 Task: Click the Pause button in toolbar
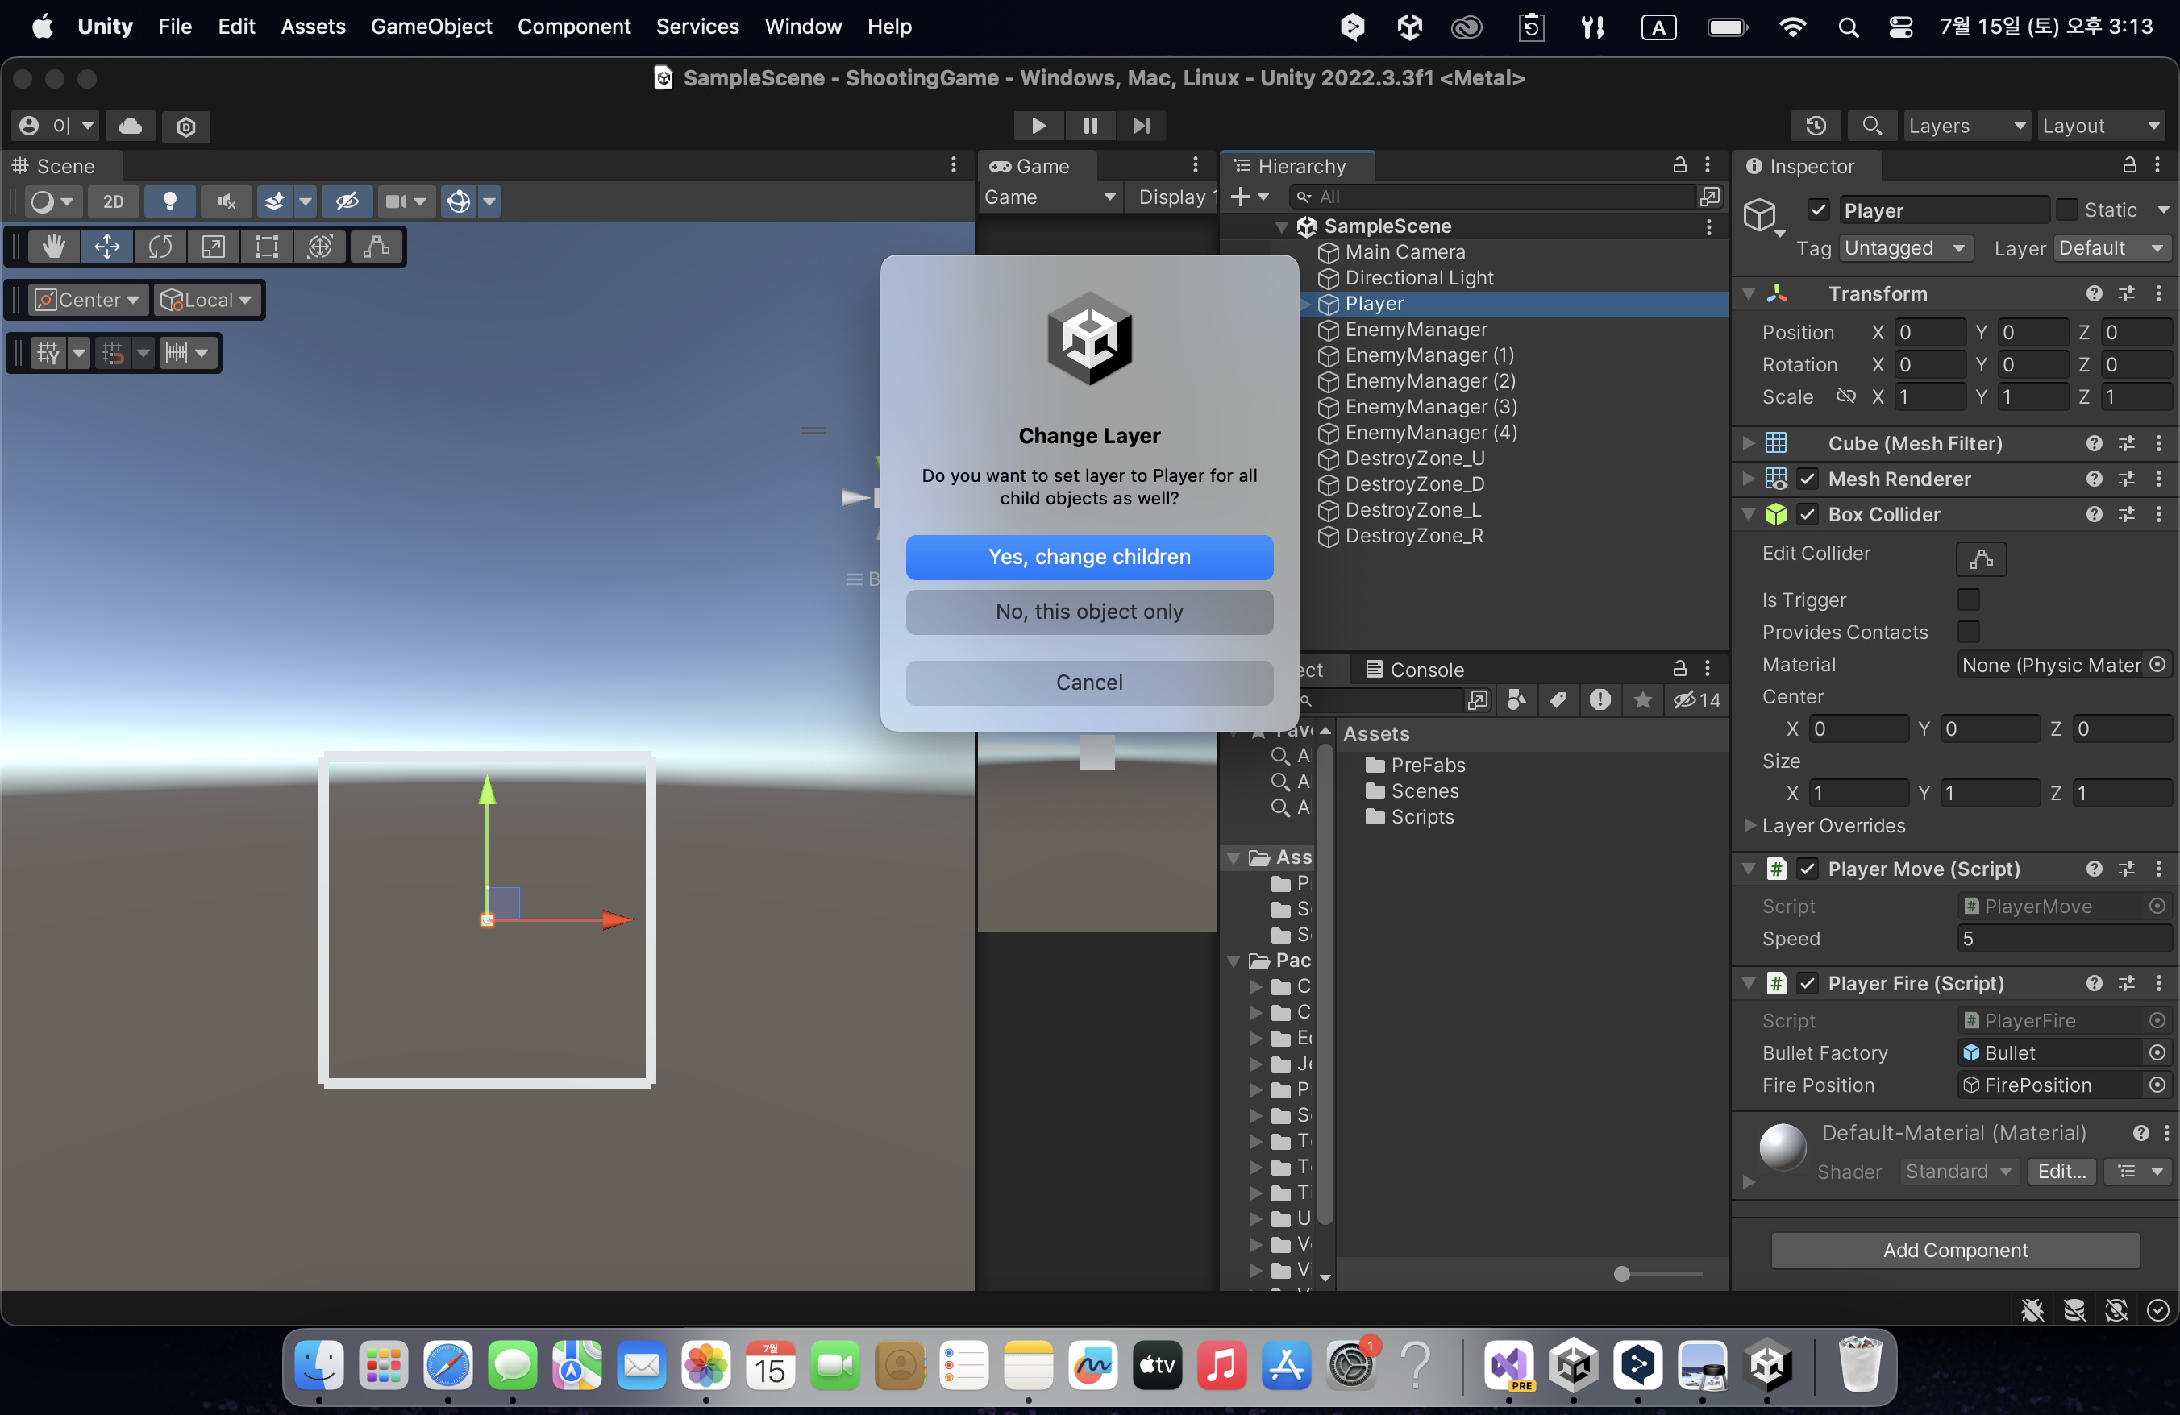(x=1090, y=126)
